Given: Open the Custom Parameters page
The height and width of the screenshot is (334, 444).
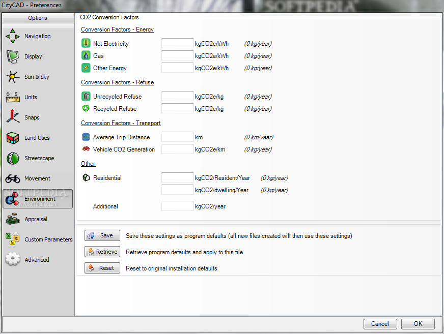Looking at the screenshot, I should tap(37, 239).
